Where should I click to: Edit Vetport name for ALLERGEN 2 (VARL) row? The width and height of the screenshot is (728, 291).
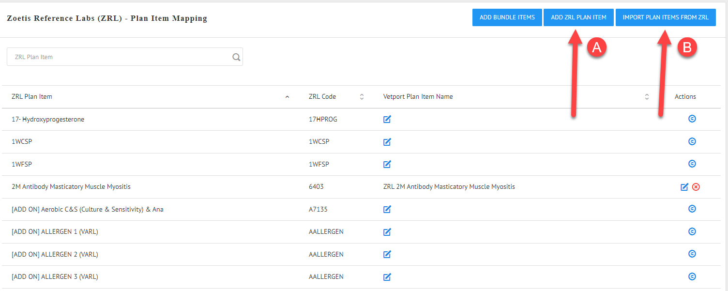pos(387,254)
